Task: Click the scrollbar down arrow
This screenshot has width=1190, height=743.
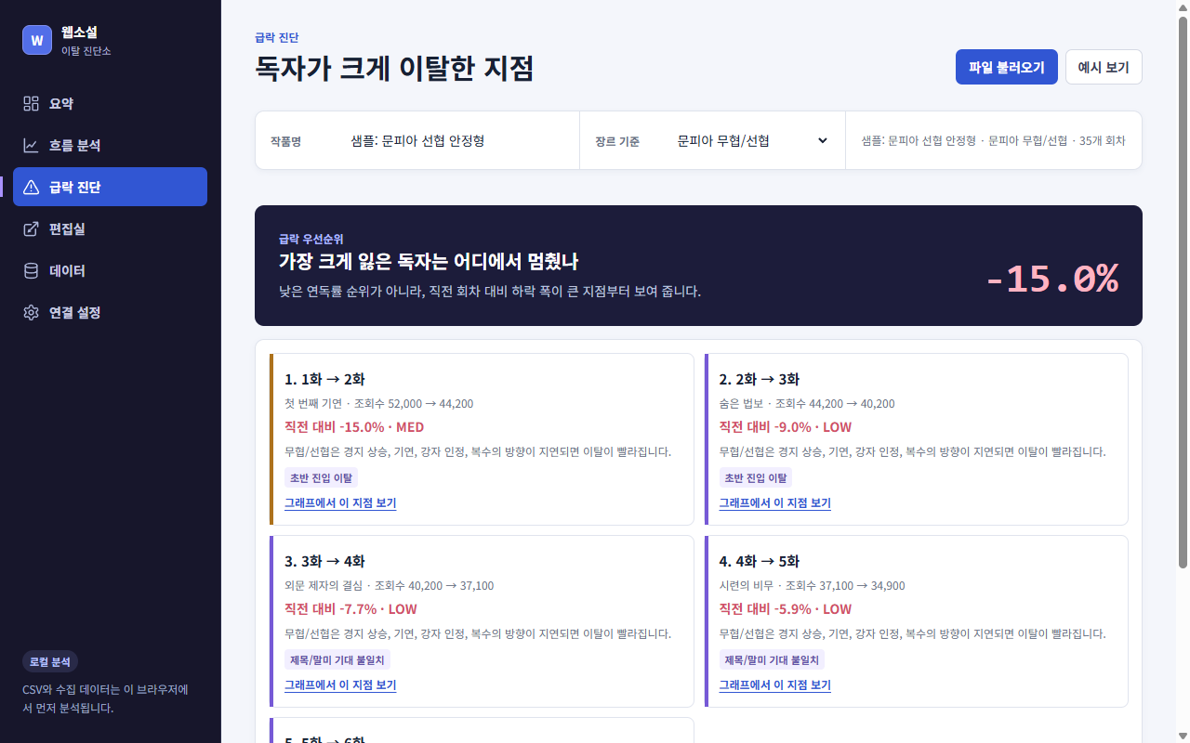Action: (x=1183, y=736)
